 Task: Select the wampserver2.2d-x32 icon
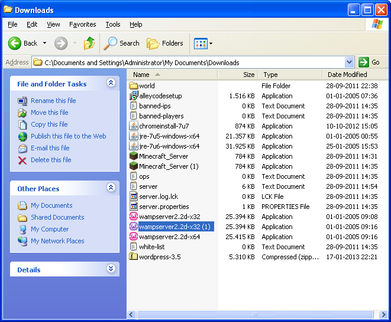134,217
